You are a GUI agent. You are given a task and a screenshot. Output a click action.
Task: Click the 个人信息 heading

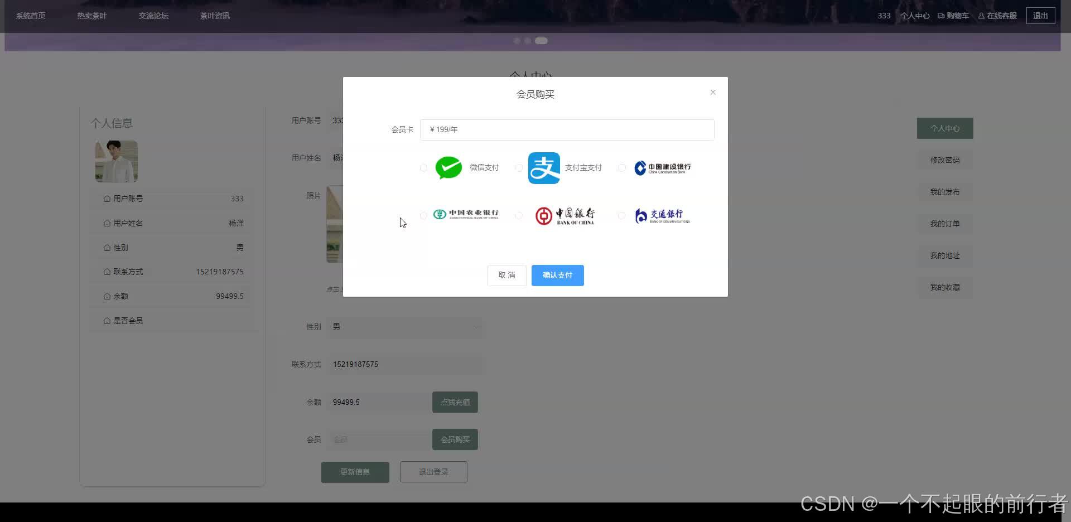(112, 123)
